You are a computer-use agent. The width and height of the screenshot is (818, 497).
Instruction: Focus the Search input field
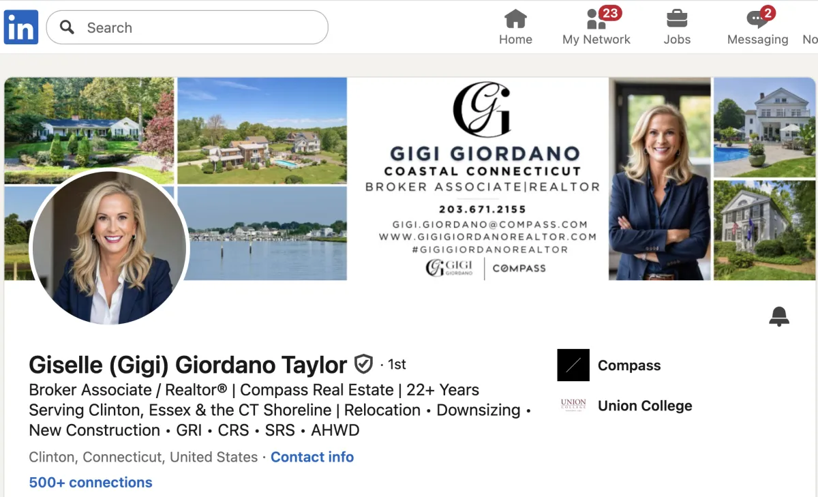point(187,27)
